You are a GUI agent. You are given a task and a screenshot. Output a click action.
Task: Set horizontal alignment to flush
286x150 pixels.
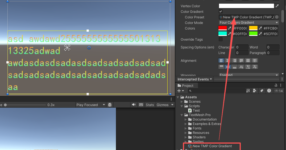[x=248, y=60]
